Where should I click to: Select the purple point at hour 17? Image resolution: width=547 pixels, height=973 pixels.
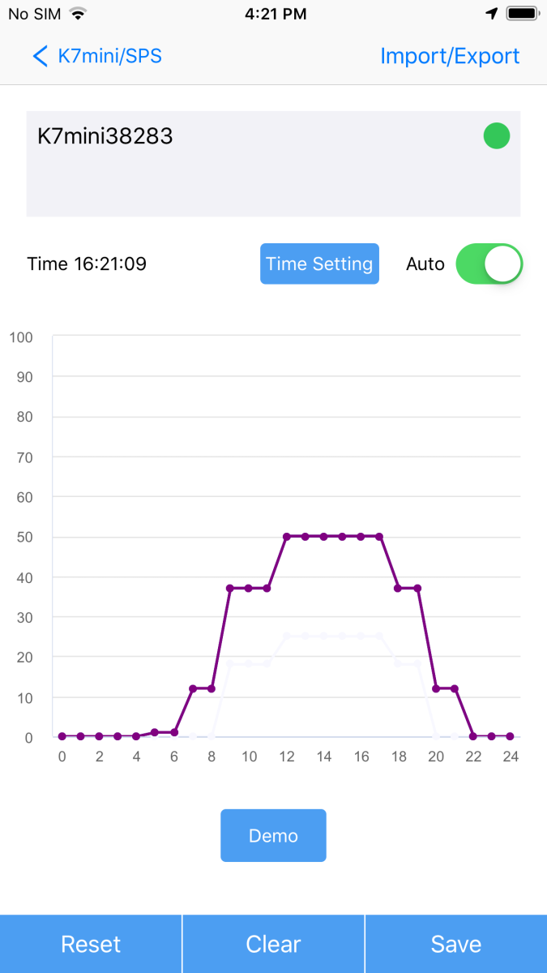[x=379, y=537]
